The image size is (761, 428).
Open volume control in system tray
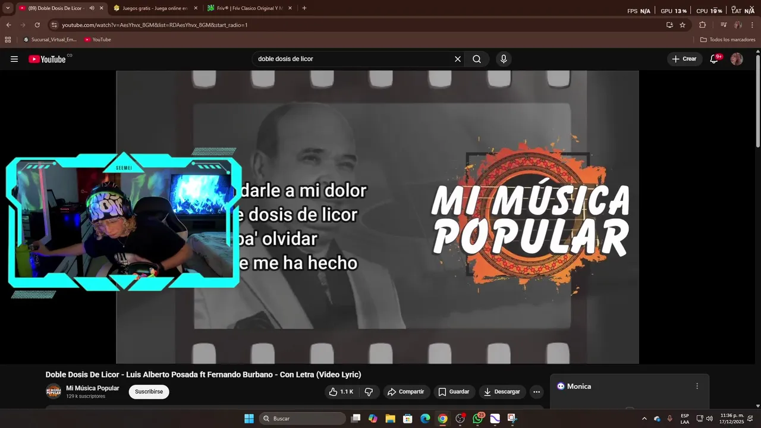(709, 418)
